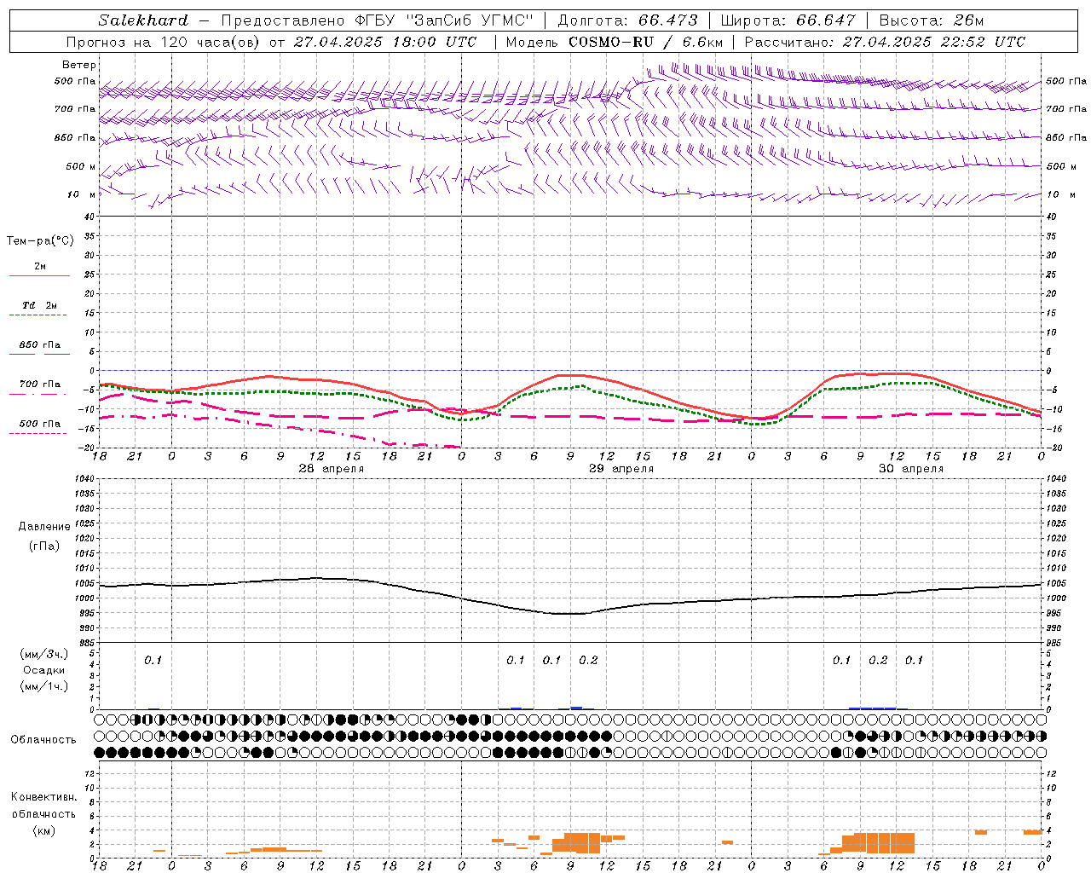Click the 'Облачность' cloud cover label
The width and height of the screenshot is (1091, 873).
[43, 739]
